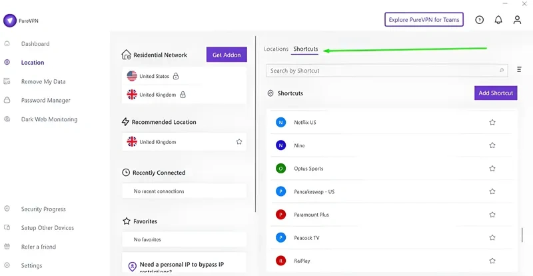The image size is (533, 276).
Task: Click the Settings label in sidebar
Action: [x=31, y=265]
